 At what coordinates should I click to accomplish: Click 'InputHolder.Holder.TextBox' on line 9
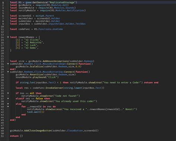(67, 24)
